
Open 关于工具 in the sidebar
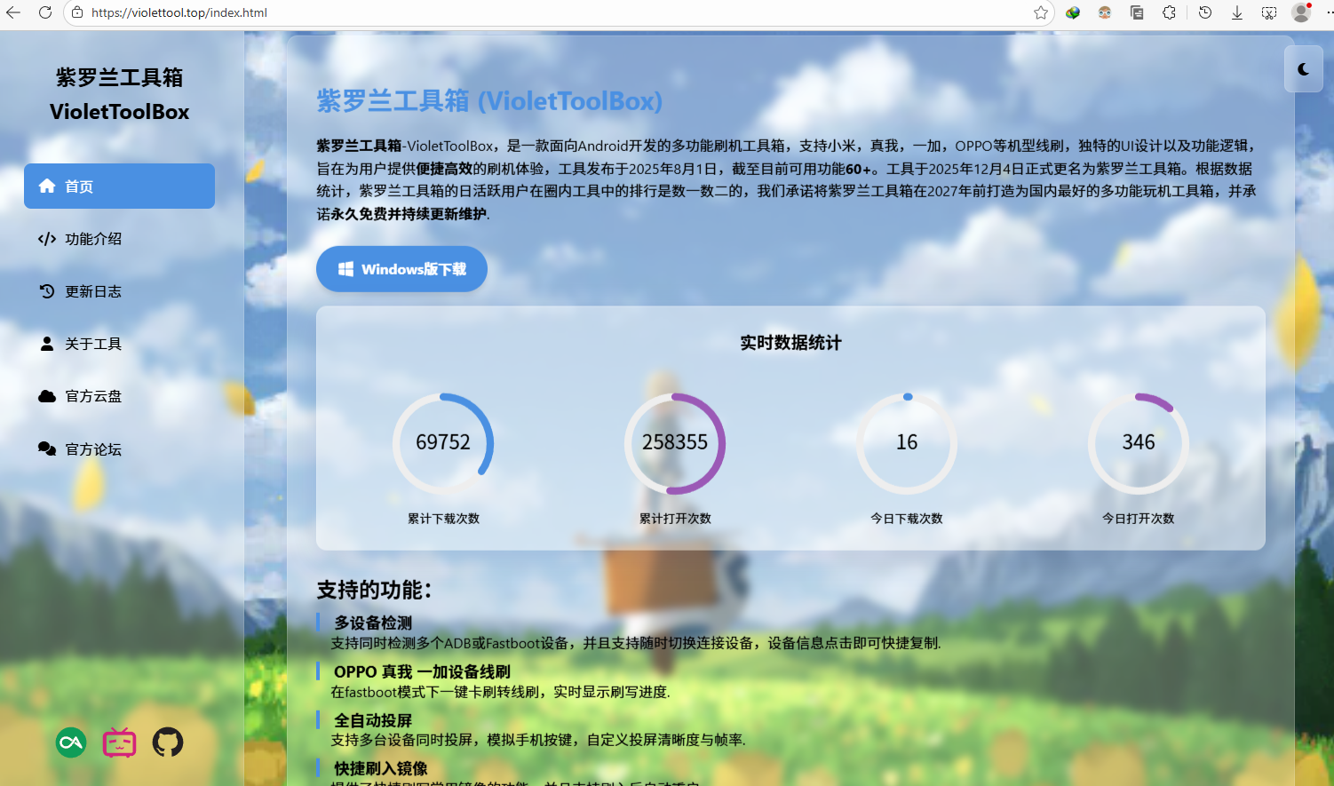coord(92,344)
